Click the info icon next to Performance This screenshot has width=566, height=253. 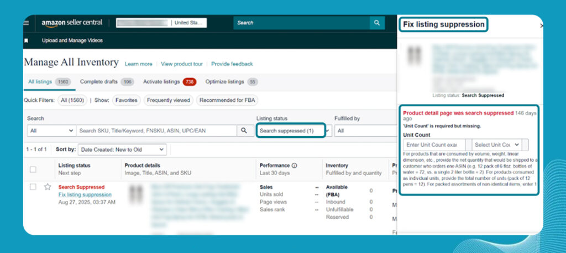(295, 166)
